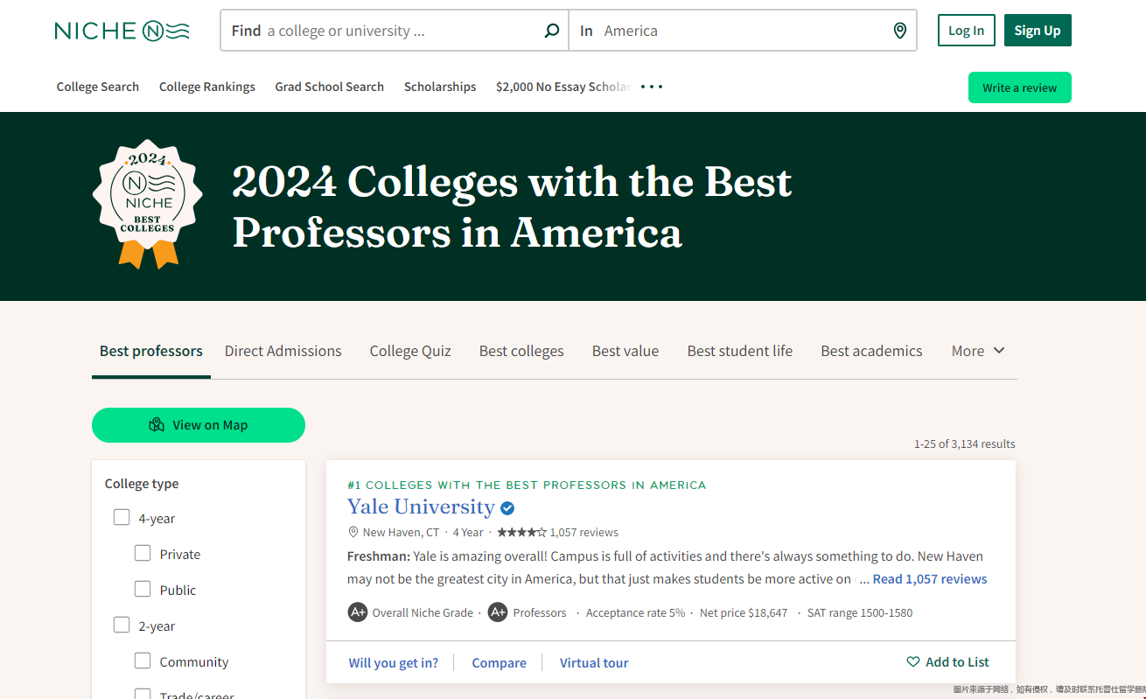Click the Write a review button
The image size is (1146, 699).
click(x=1020, y=87)
